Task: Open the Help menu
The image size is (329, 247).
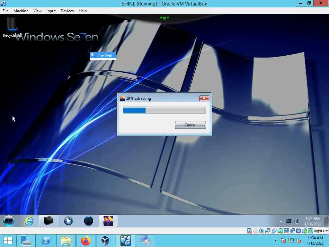Action: [83, 11]
